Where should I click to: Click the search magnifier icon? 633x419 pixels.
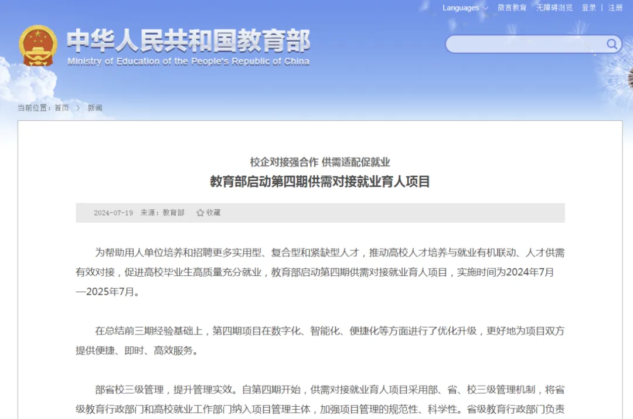point(612,44)
